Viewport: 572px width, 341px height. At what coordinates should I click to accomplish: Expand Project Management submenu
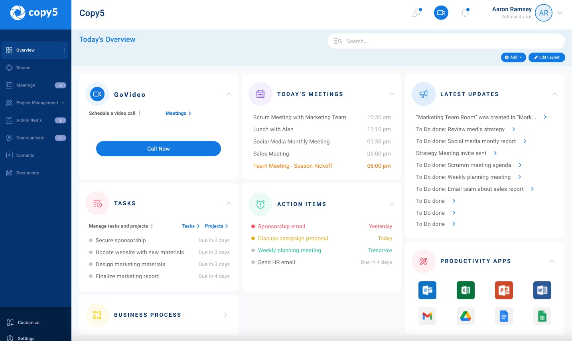point(63,103)
